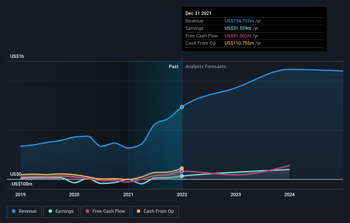Click the teal Earnings data point
Image resolution: width=350 pixels, height=223 pixels.
pyautogui.click(x=182, y=176)
